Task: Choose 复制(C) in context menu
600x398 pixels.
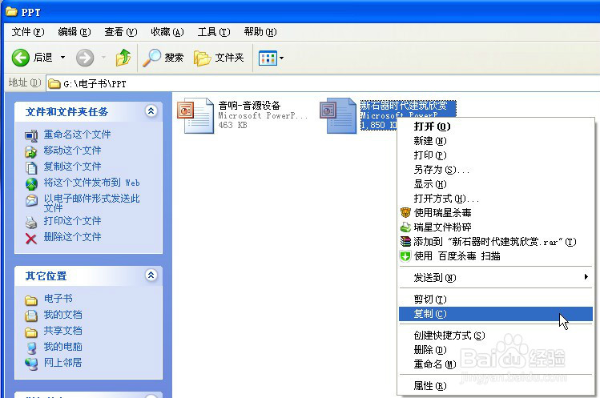Action: 496,314
